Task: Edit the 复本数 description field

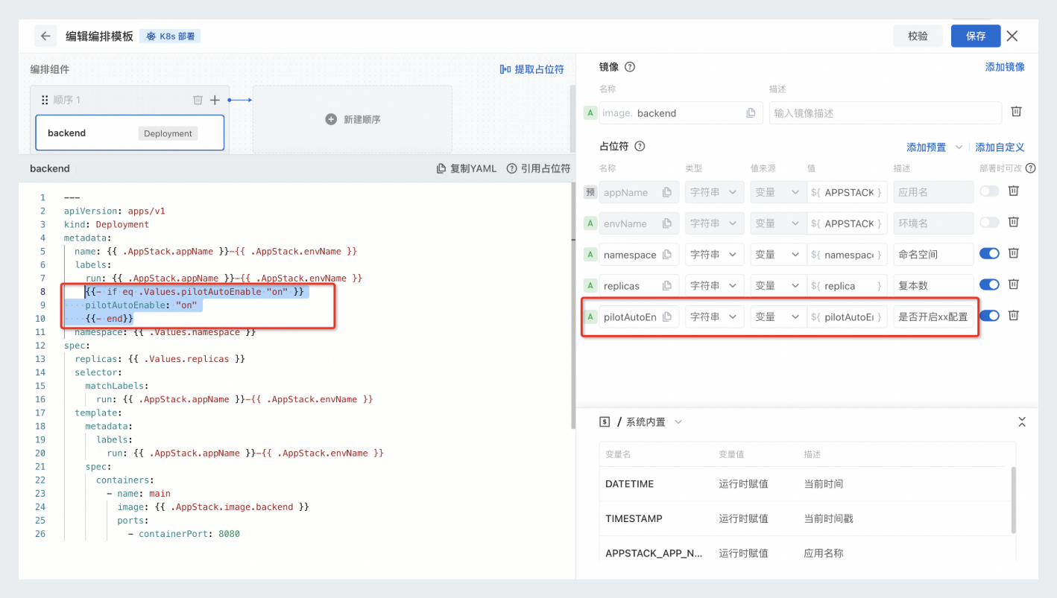Action: tap(933, 286)
